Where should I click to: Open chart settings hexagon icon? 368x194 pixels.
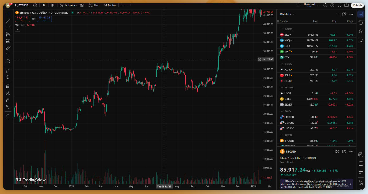click(x=332, y=5)
